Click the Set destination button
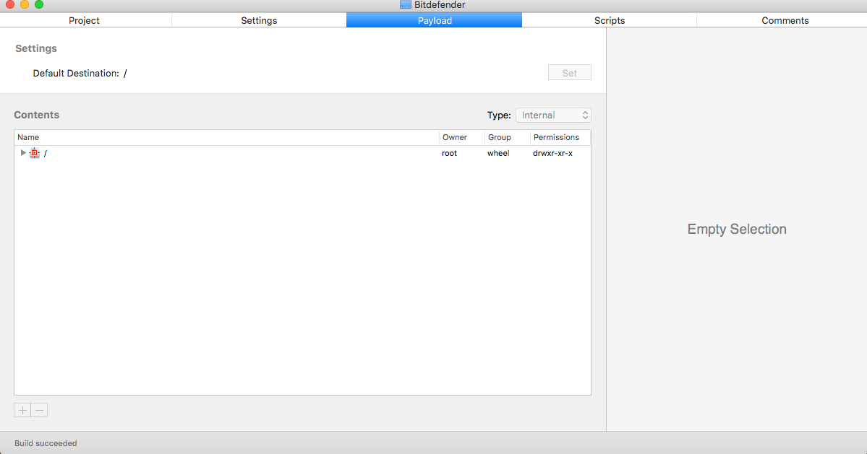This screenshot has width=867, height=454. [570, 73]
